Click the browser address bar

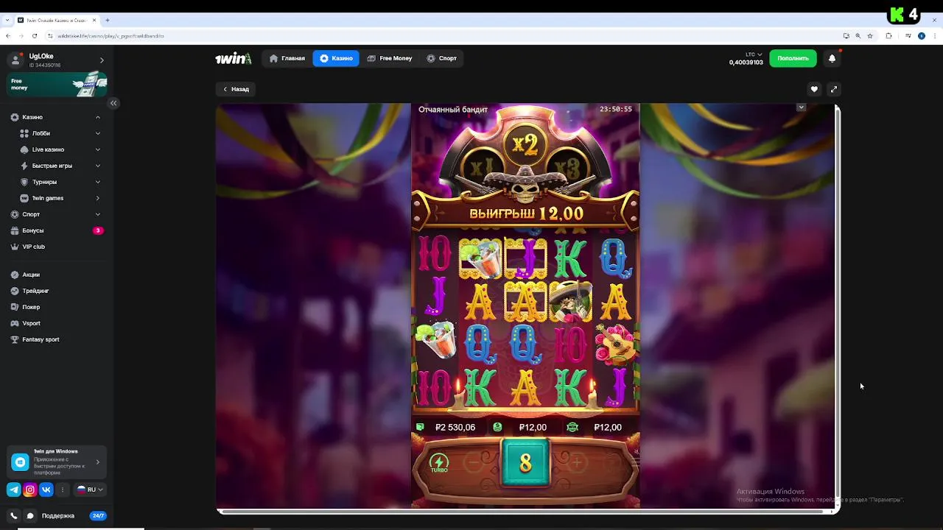pos(442,35)
